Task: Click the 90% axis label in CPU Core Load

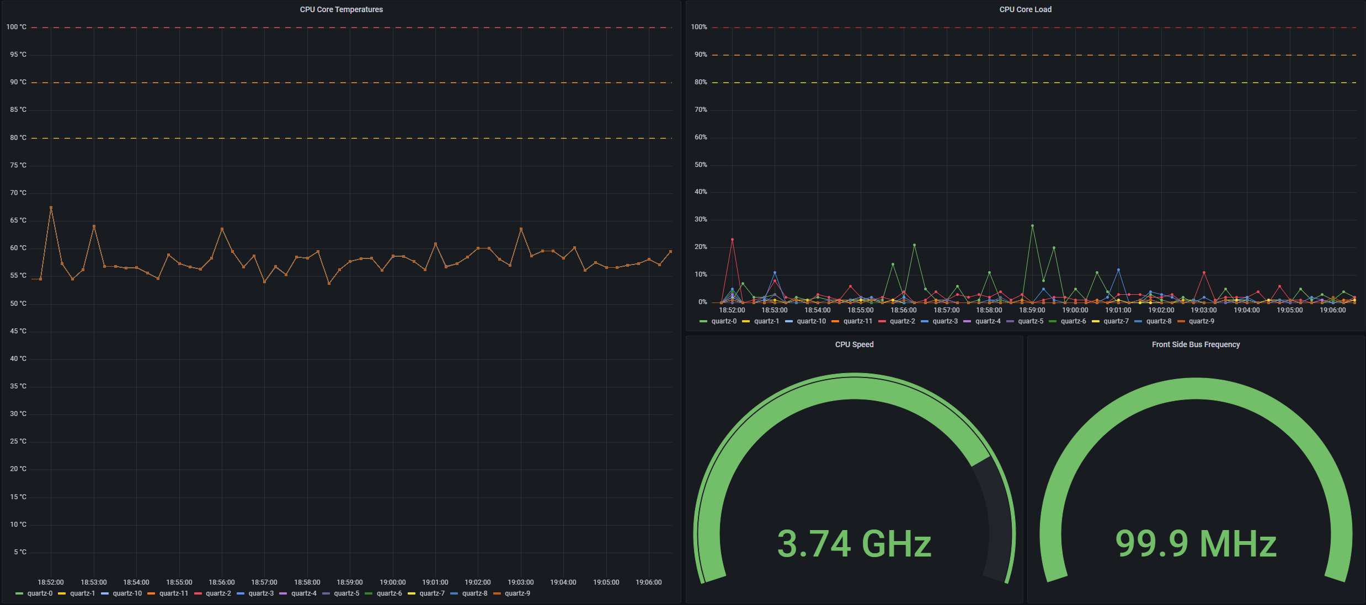Action: (x=701, y=55)
